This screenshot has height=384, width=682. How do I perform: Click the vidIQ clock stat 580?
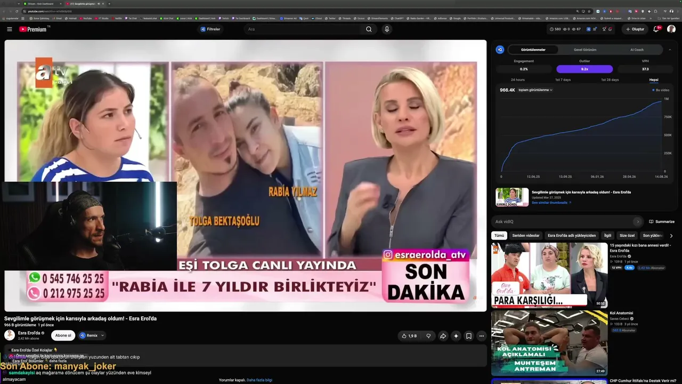[x=556, y=29]
